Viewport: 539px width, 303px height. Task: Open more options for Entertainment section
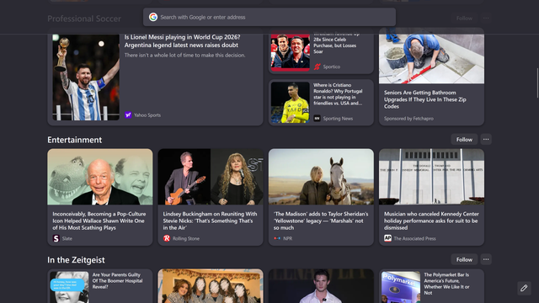tap(486, 139)
